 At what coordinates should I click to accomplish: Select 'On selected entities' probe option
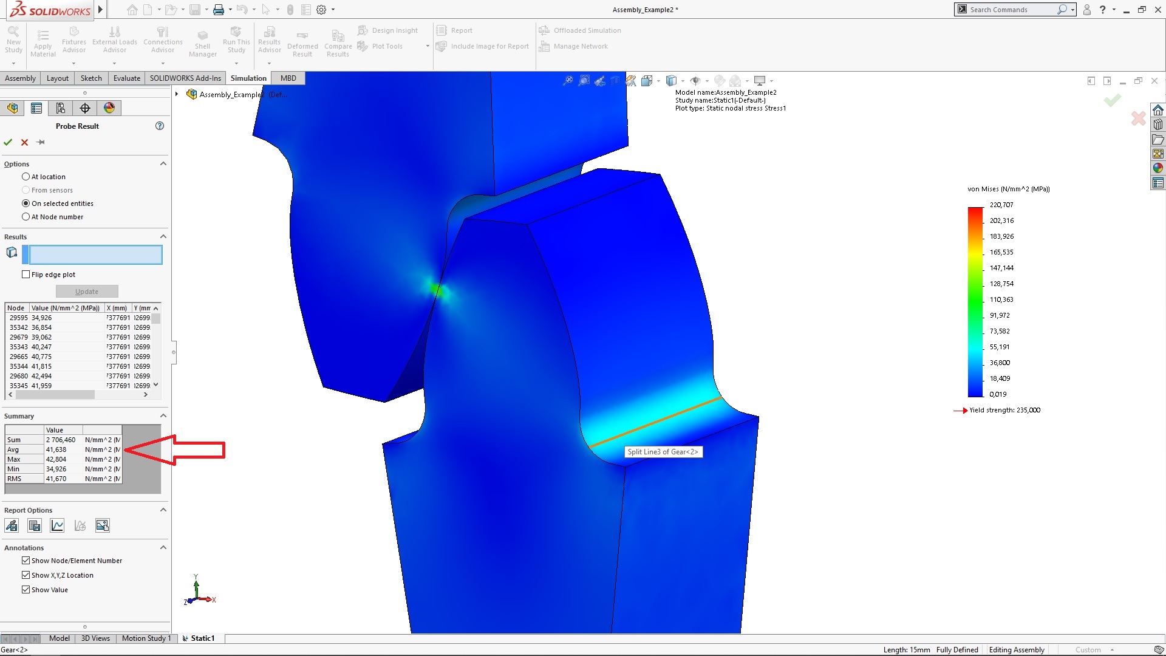point(26,203)
